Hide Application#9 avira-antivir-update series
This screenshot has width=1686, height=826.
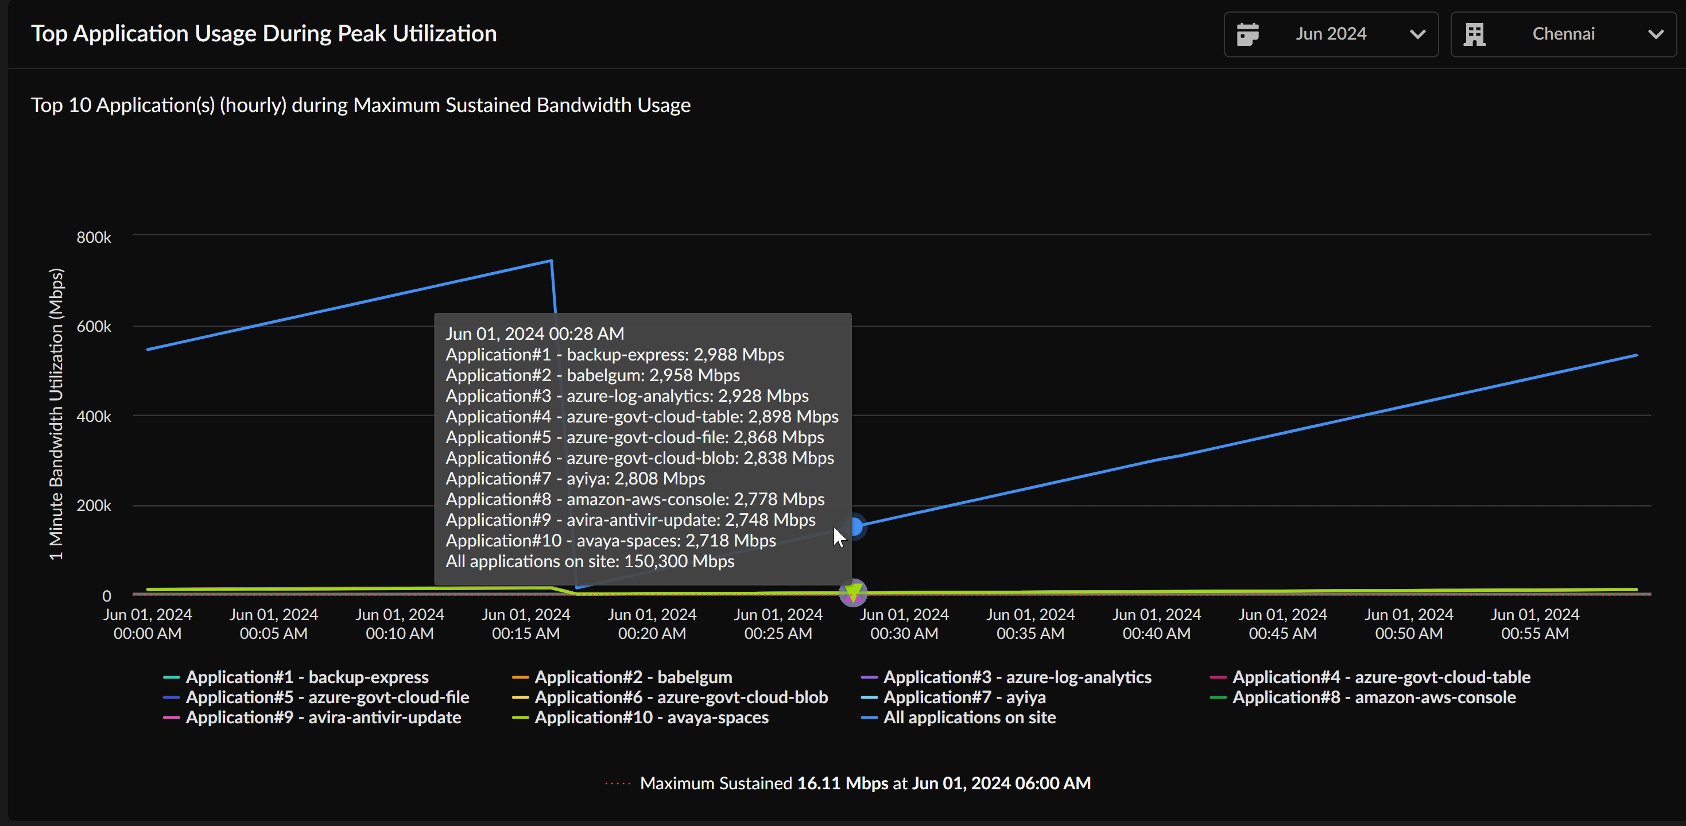click(x=323, y=718)
